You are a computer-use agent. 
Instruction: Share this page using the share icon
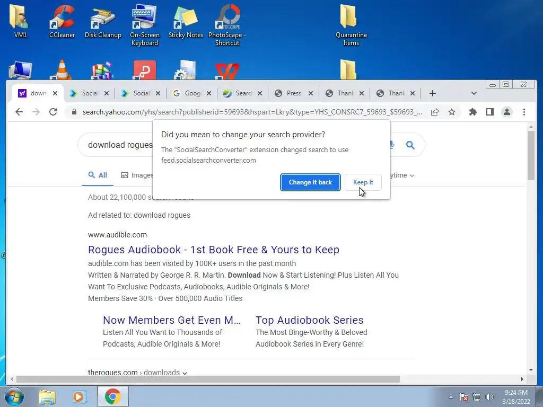pyautogui.click(x=435, y=112)
